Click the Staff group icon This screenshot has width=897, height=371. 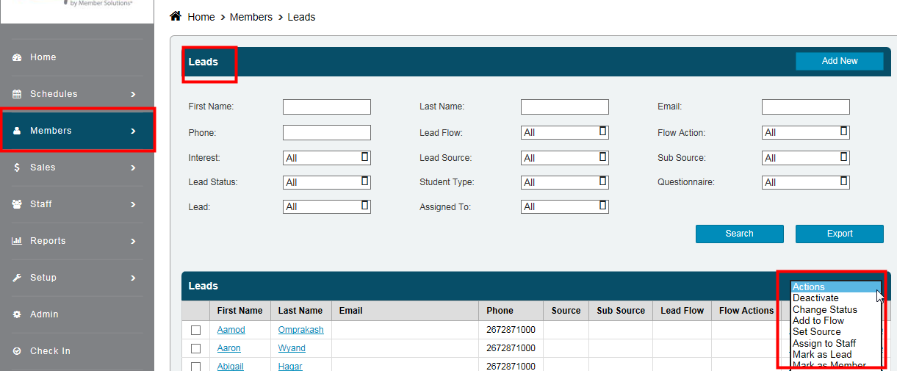pyautogui.click(x=17, y=204)
